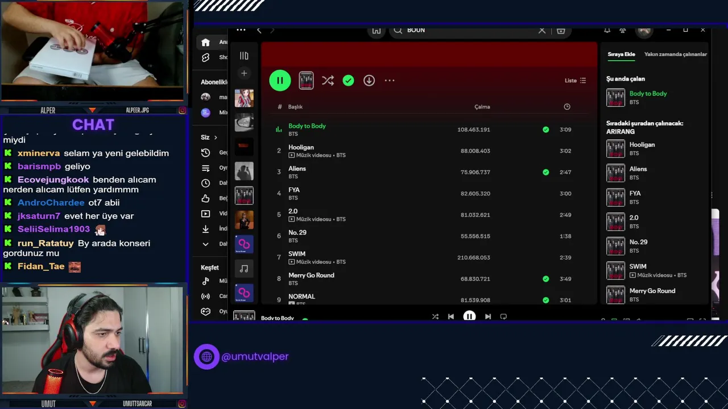Viewport: 728px width, 409px height.
Task: Click the album cover preview beside the green pause button
Action: [306, 81]
